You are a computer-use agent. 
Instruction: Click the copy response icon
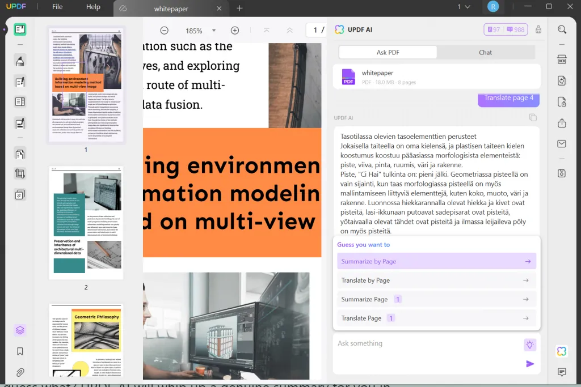tap(532, 118)
